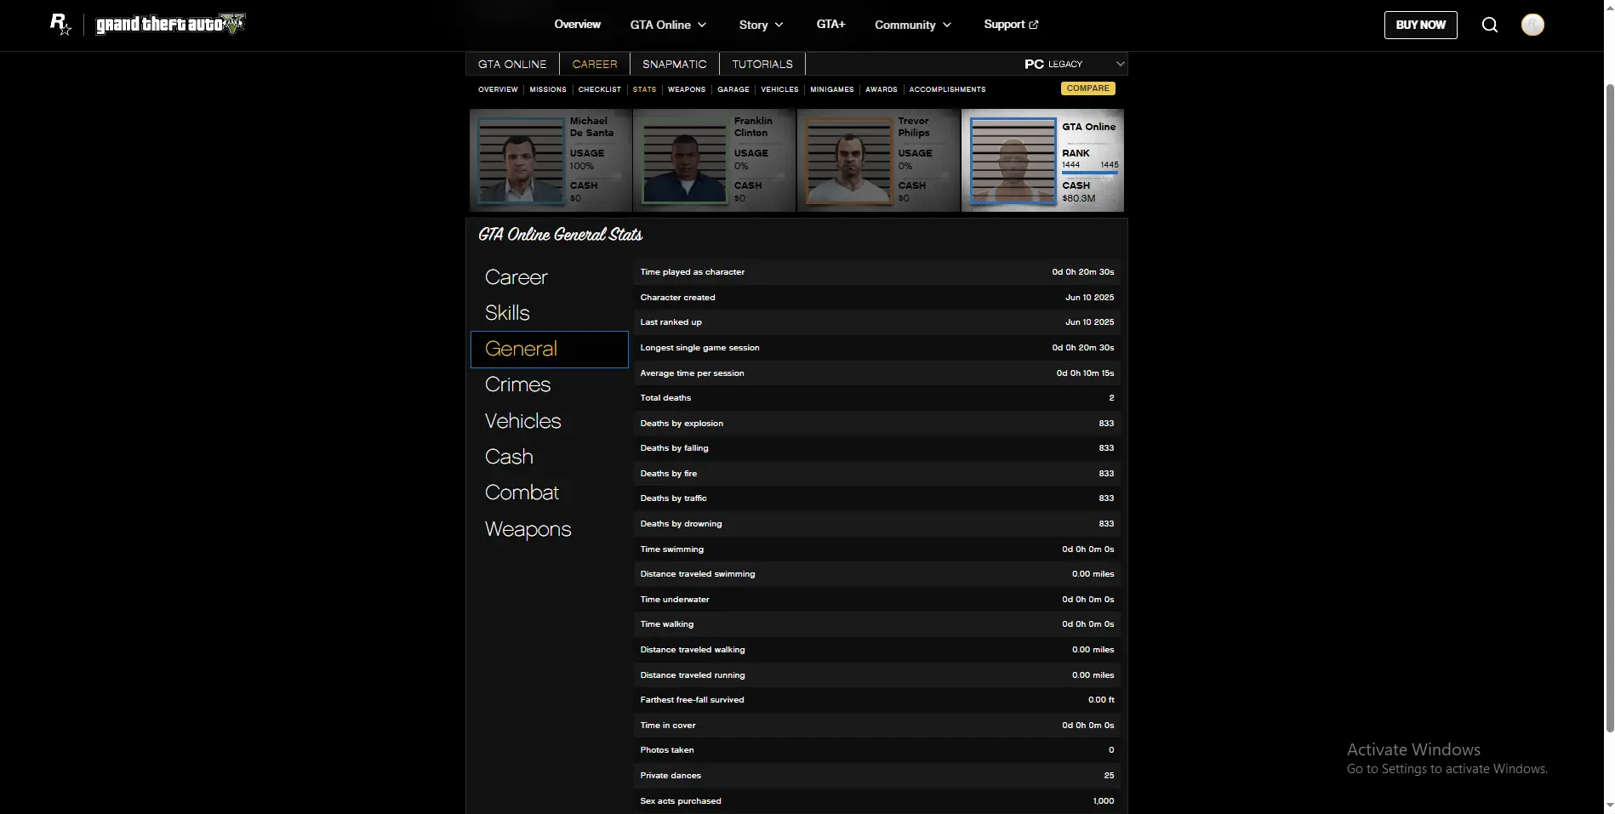This screenshot has height=814, width=1615.
Task: Expand the Community menu dropdown
Action: 913,25
